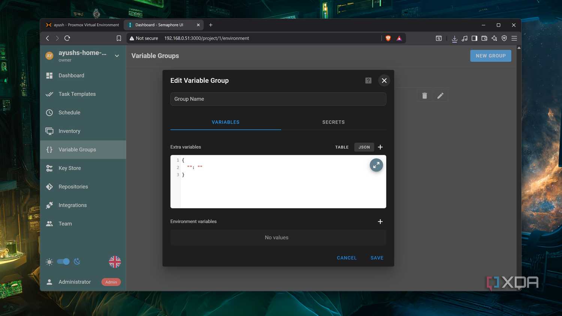Open Integrations page
The width and height of the screenshot is (562, 316).
[83, 205]
